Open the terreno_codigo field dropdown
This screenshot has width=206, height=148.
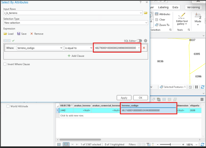[40, 48]
